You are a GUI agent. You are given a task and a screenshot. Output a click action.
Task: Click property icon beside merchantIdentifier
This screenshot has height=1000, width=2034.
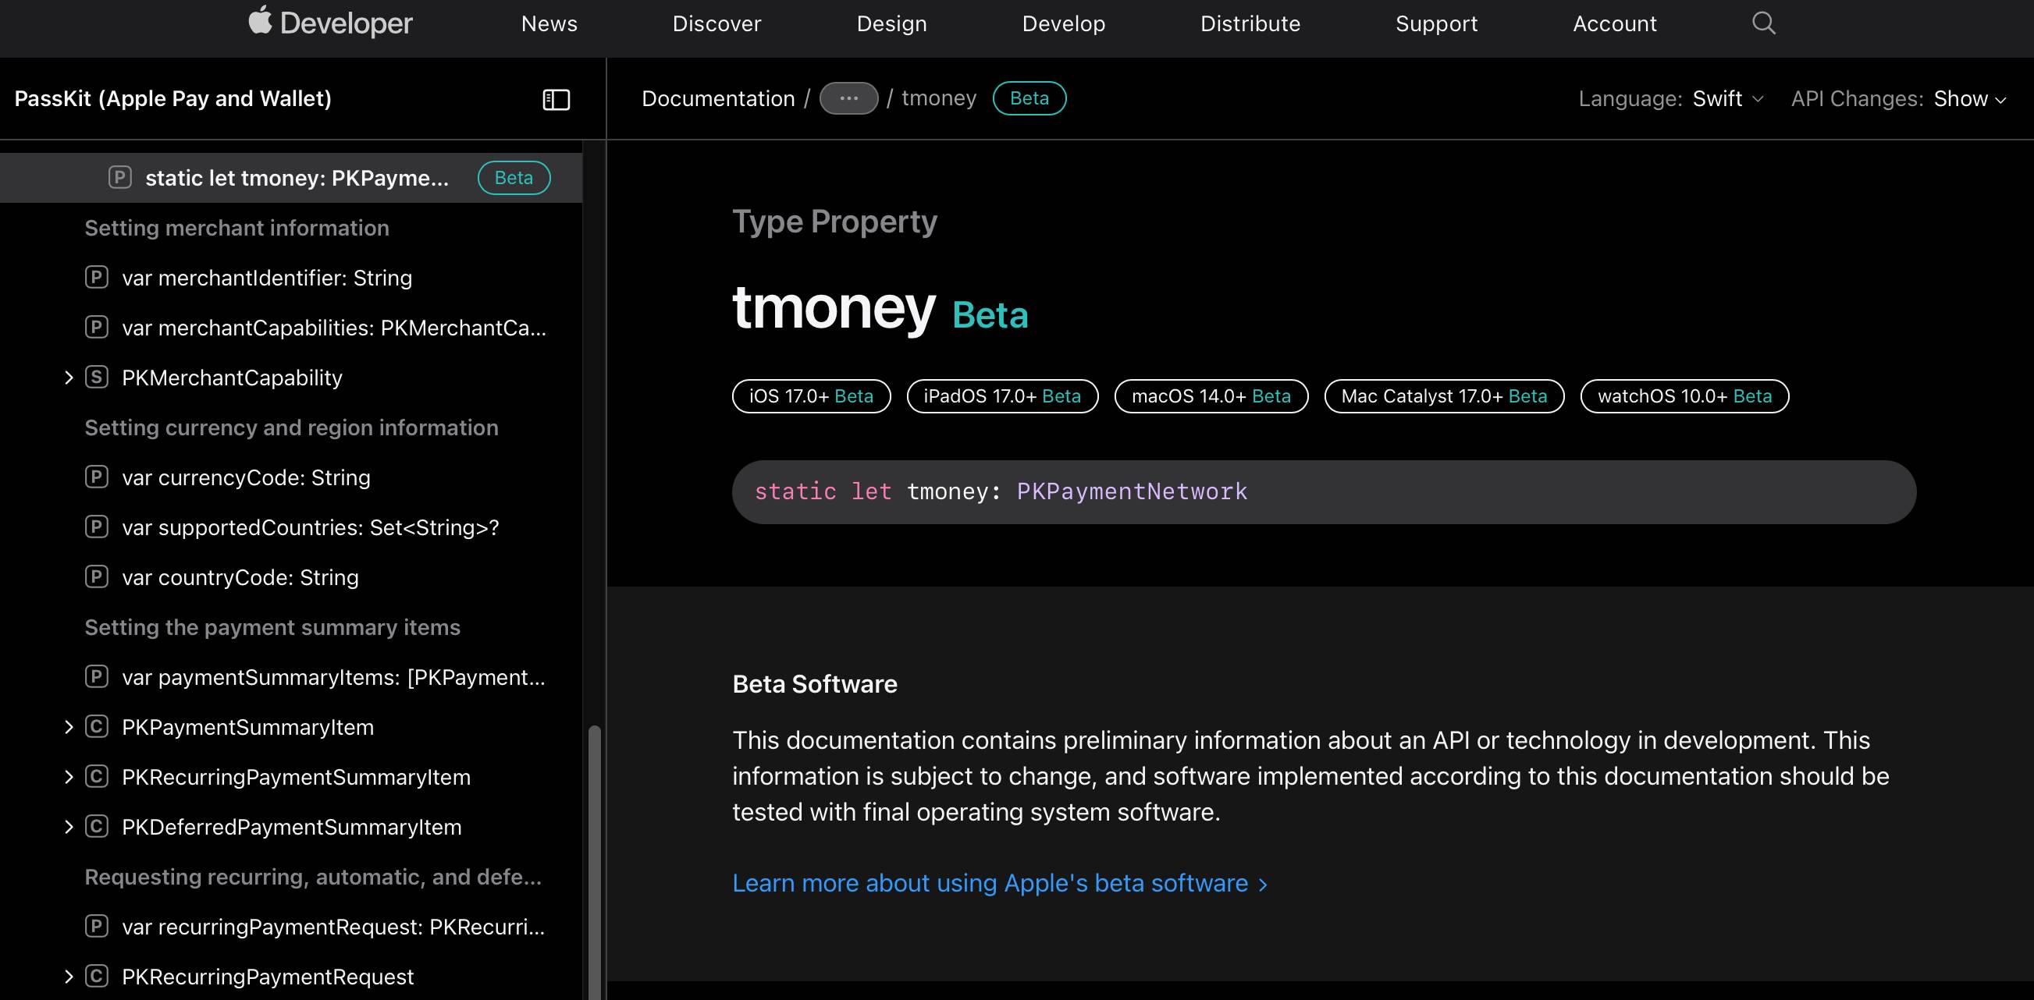coord(96,278)
